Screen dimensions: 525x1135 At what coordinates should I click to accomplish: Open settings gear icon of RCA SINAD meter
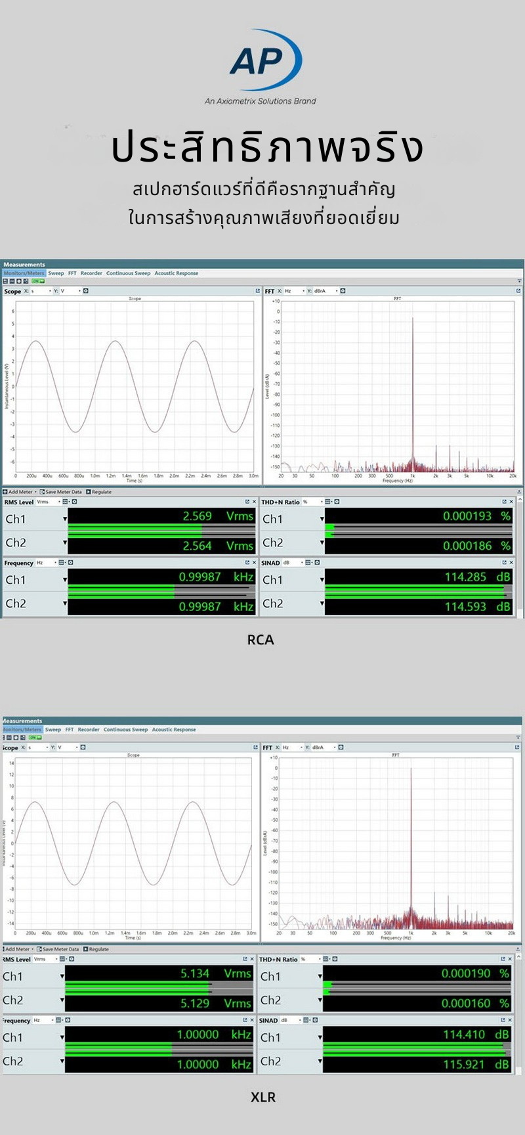coord(317,563)
